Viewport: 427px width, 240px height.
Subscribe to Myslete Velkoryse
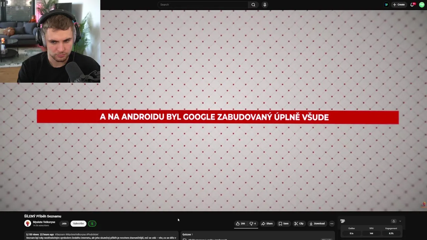tap(78, 224)
